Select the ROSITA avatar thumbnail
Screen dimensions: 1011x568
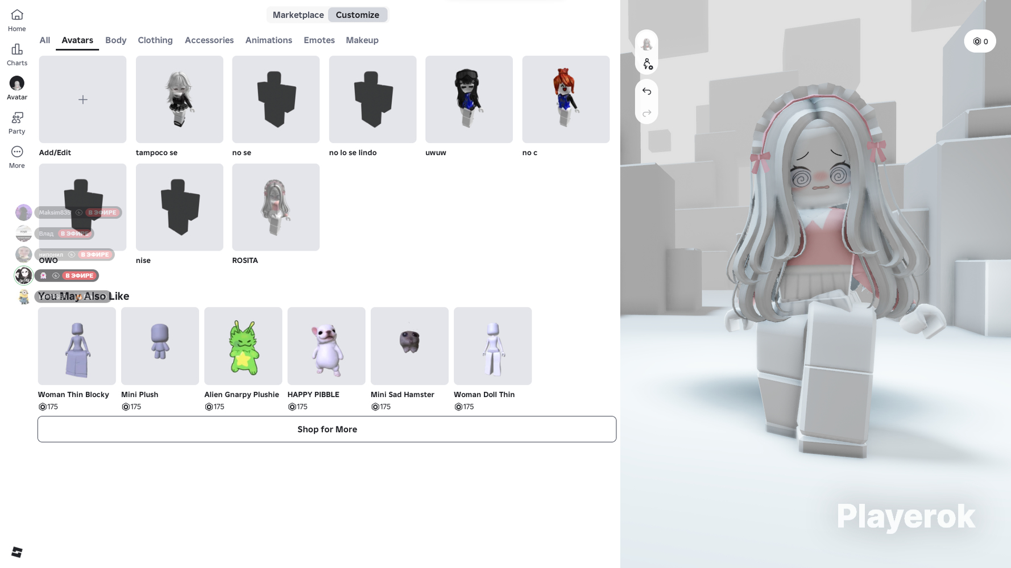276,207
